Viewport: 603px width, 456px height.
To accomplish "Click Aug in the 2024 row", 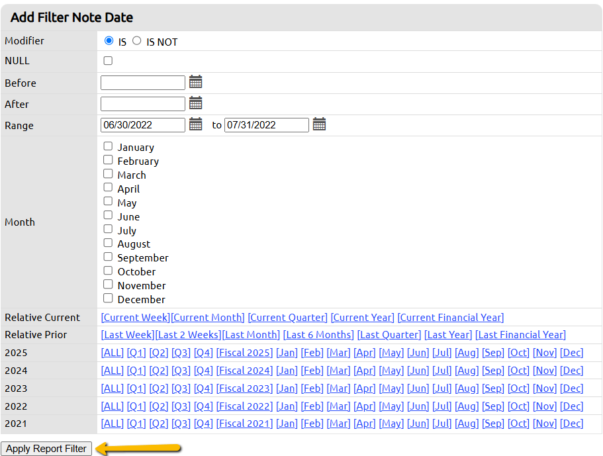I will tap(467, 371).
